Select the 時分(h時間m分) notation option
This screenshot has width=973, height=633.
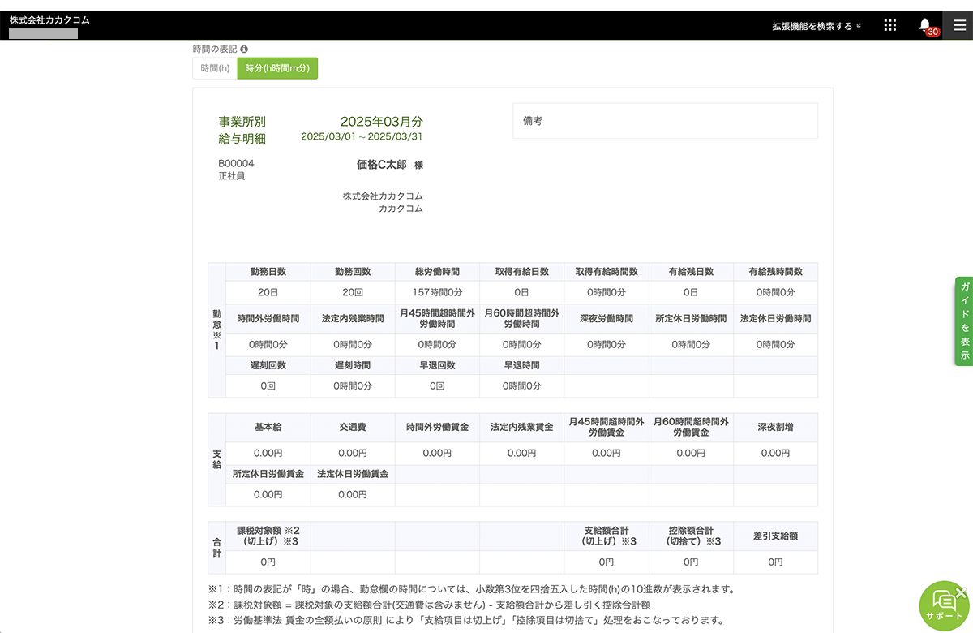pyautogui.click(x=277, y=69)
